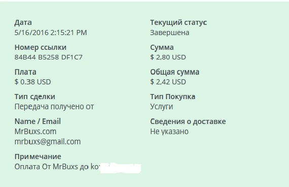The image size is (289, 187).
Task: Click the reference number 84B44 B5258 DF1C7
Action: pos(49,57)
